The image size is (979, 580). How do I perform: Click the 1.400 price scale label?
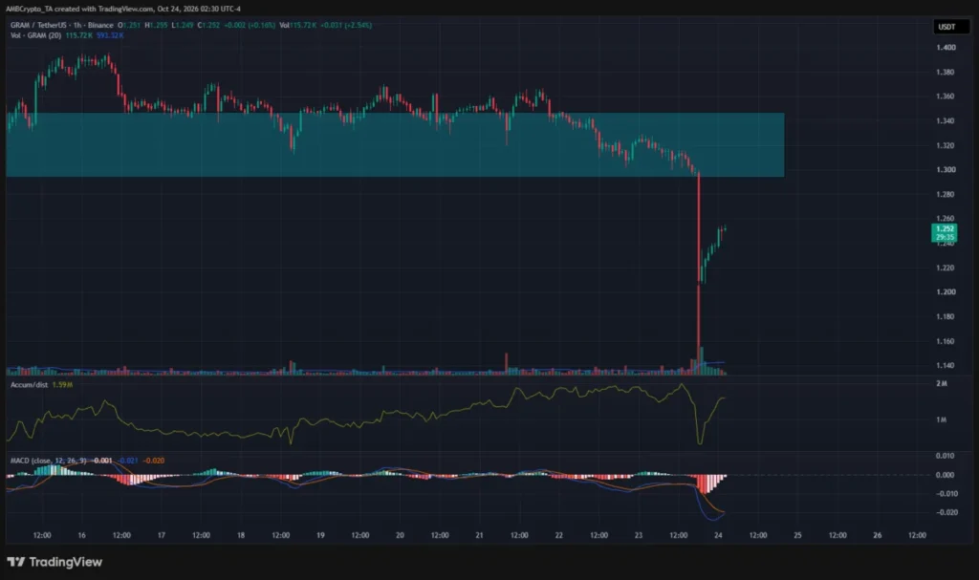[x=946, y=48]
